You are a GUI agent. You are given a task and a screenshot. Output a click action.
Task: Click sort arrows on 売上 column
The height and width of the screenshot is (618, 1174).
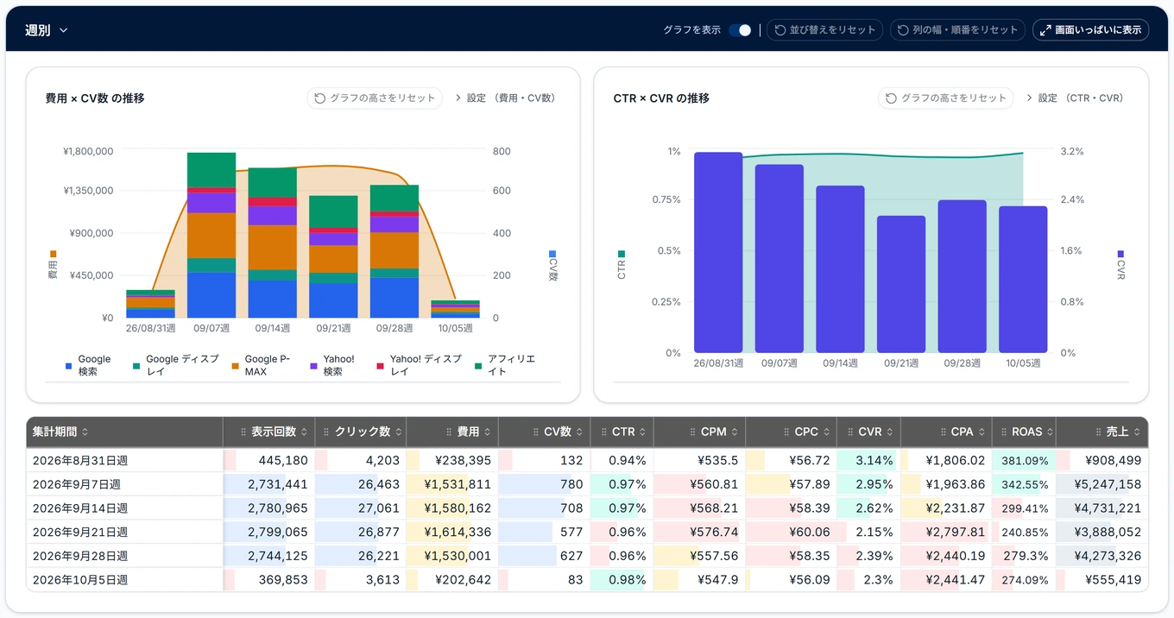click(x=1137, y=432)
